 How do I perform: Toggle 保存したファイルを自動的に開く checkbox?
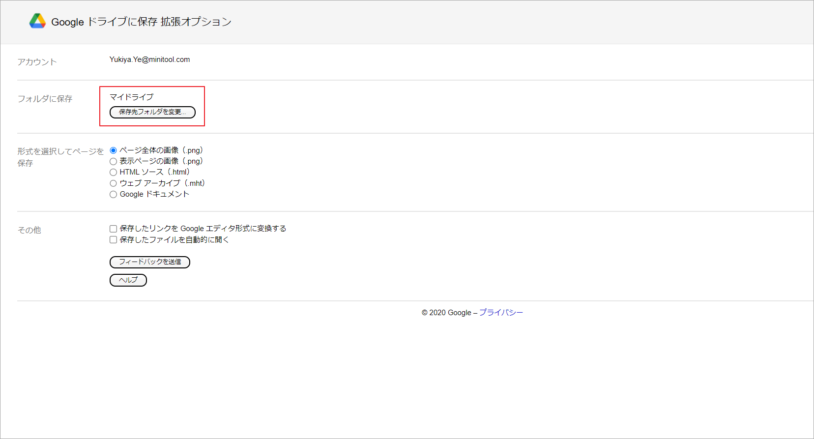click(x=113, y=240)
